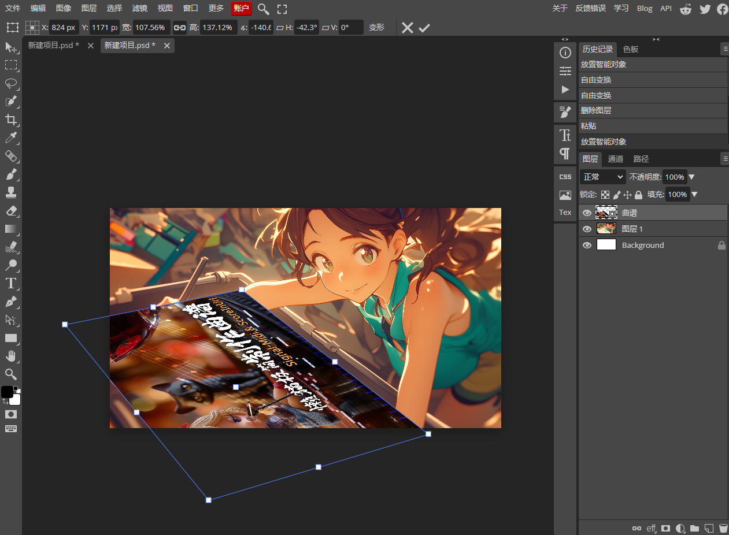This screenshot has height=535, width=729.
Task: Switch to the 通道 tab
Action: click(616, 159)
